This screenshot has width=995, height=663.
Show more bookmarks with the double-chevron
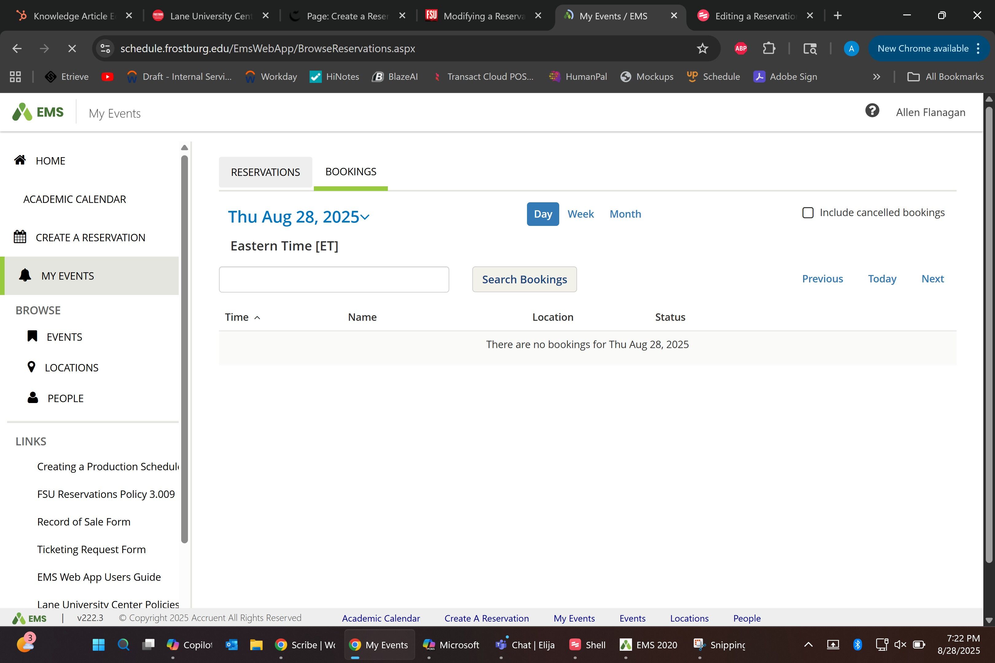pos(876,77)
